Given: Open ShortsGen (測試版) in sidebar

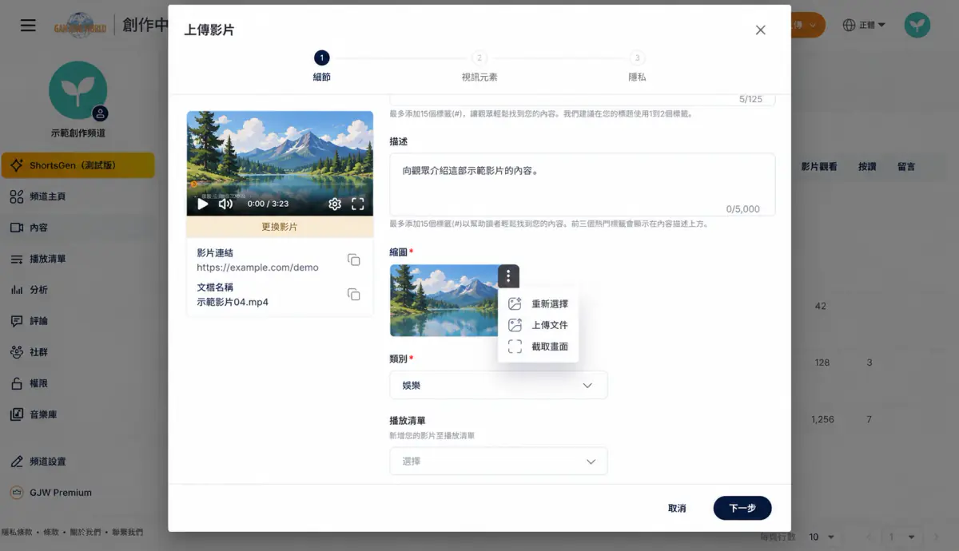Looking at the screenshot, I should point(78,165).
